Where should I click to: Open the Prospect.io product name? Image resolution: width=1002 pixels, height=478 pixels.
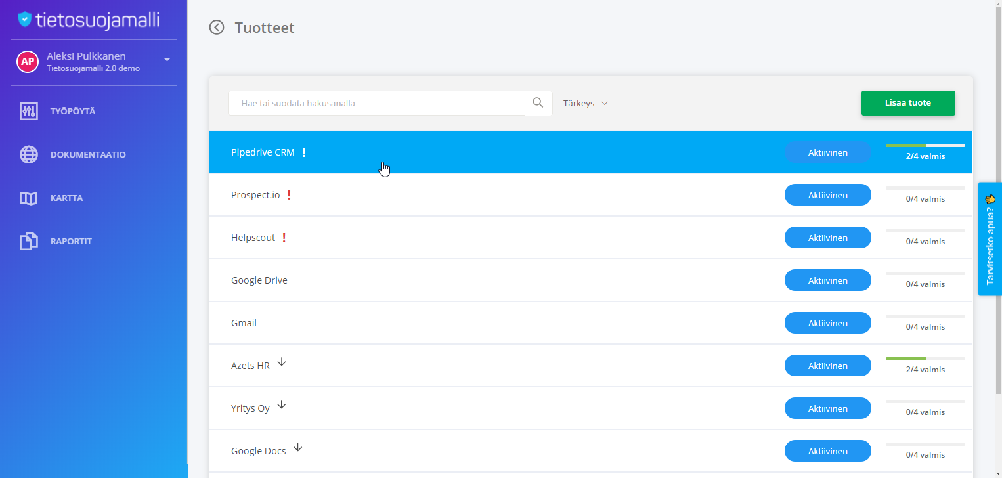[255, 195]
